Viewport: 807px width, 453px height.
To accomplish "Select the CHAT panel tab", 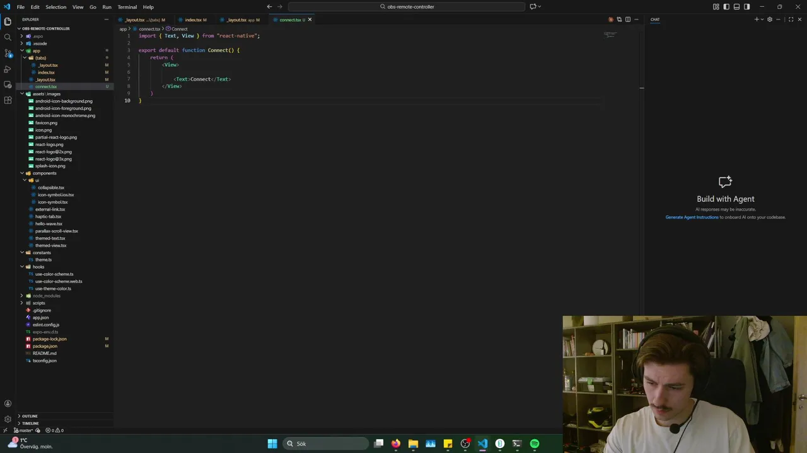I will [655, 20].
